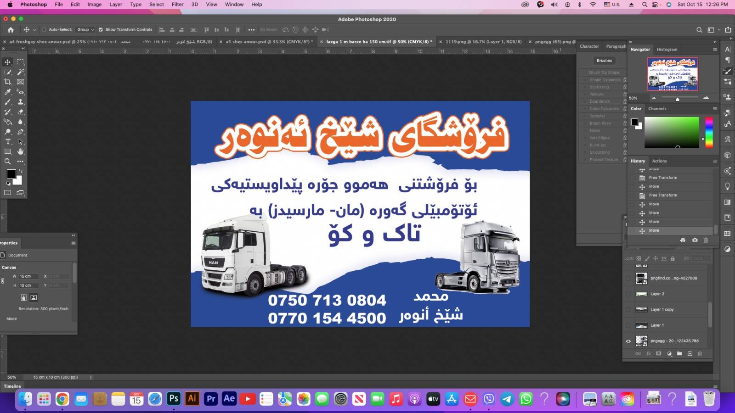Open more alignment options (three dots)
Viewport: 735px width, 413px height.
(251, 30)
